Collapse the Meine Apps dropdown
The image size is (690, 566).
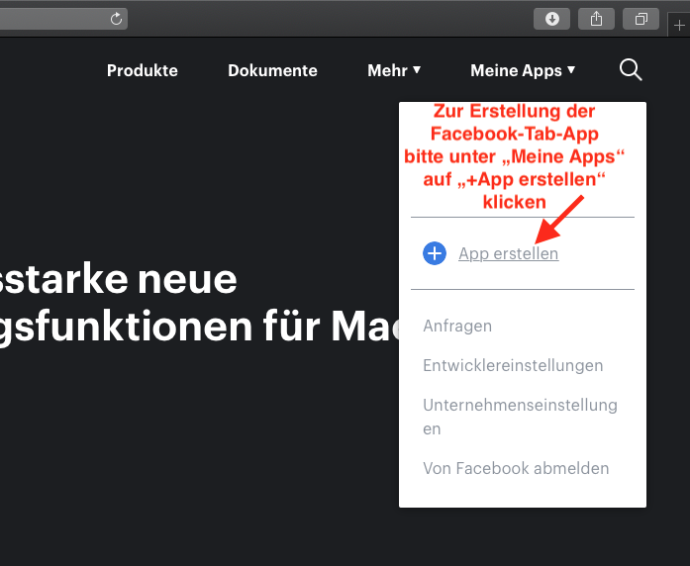tap(523, 70)
